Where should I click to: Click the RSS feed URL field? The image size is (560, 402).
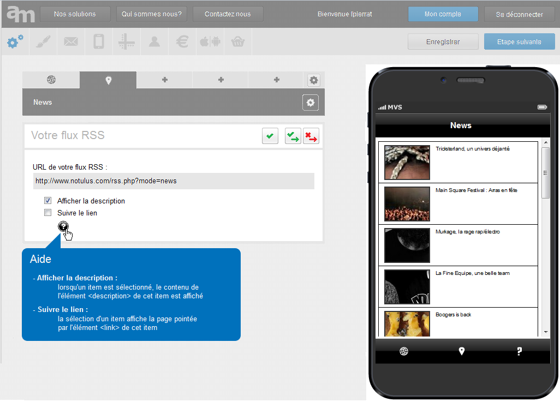pos(173,181)
